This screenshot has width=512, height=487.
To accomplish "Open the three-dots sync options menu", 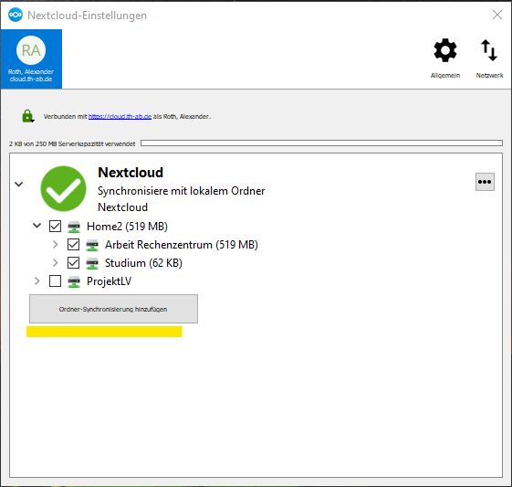I will click(485, 182).
